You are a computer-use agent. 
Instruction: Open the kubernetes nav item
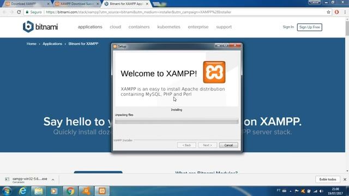169,27
